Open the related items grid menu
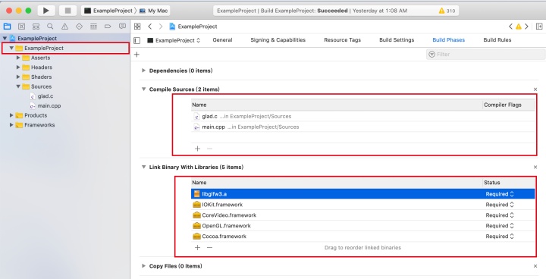Image resolution: width=546 pixels, height=279 pixels. pyautogui.click(x=137, y=27)
